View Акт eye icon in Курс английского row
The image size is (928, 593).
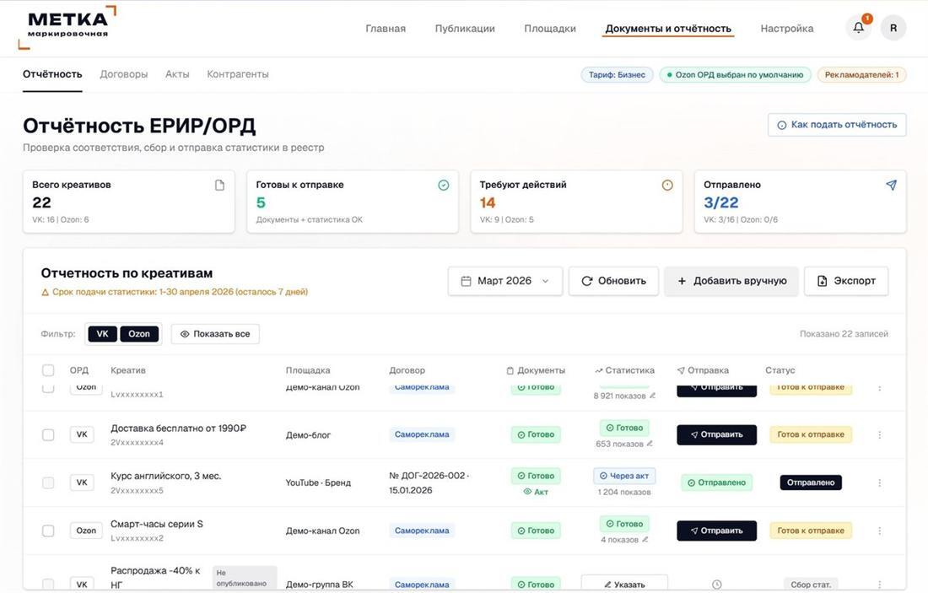click(x=526, y=491)
